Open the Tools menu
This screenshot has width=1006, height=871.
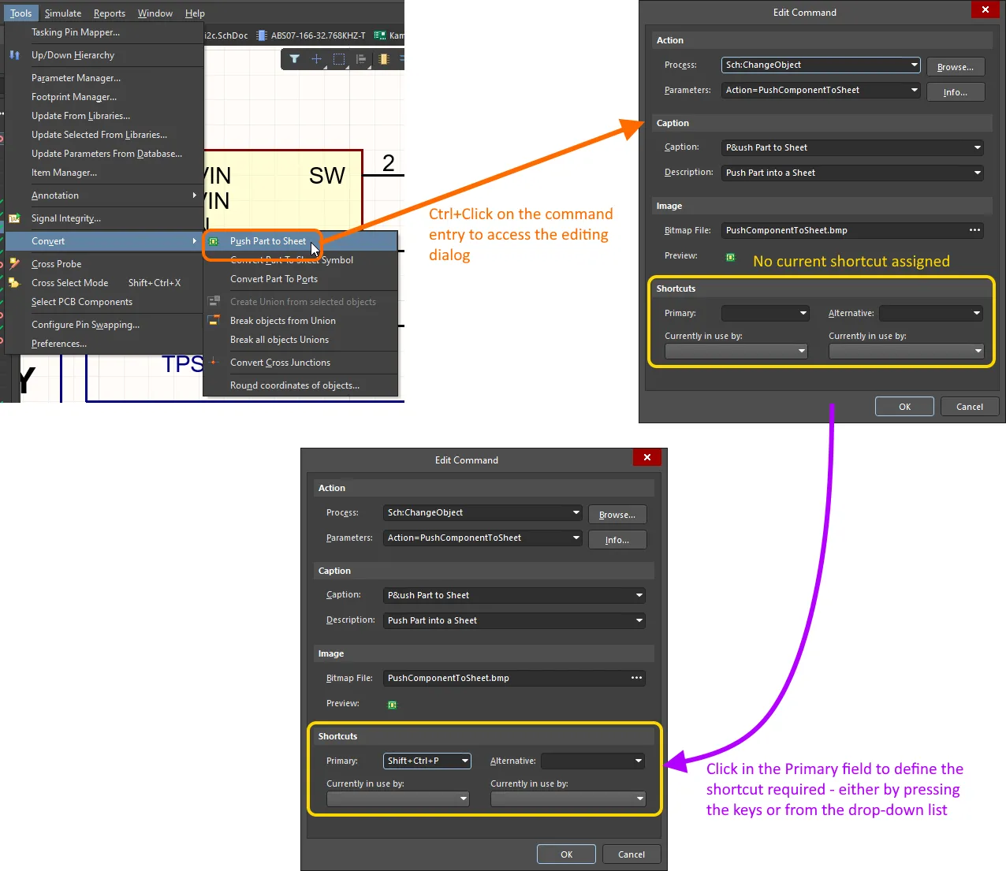pyautogui.click(x=21, y=13)
